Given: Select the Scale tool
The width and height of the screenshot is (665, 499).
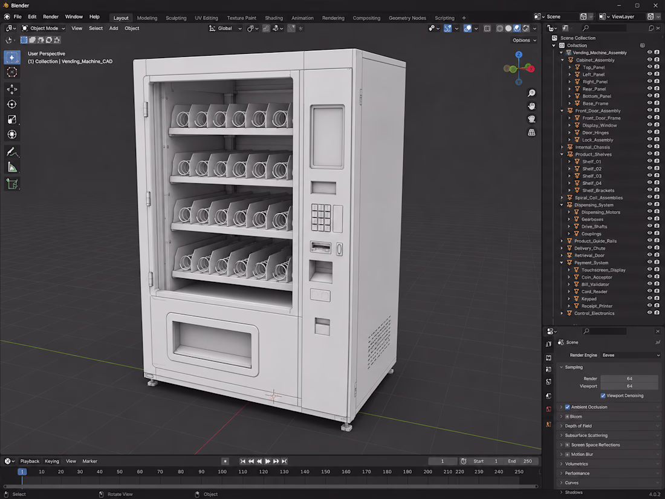Looking at the screenshot, I should (12, 120).
